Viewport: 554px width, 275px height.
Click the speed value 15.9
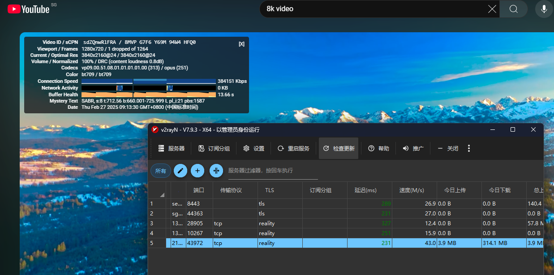tap(430, 233)
